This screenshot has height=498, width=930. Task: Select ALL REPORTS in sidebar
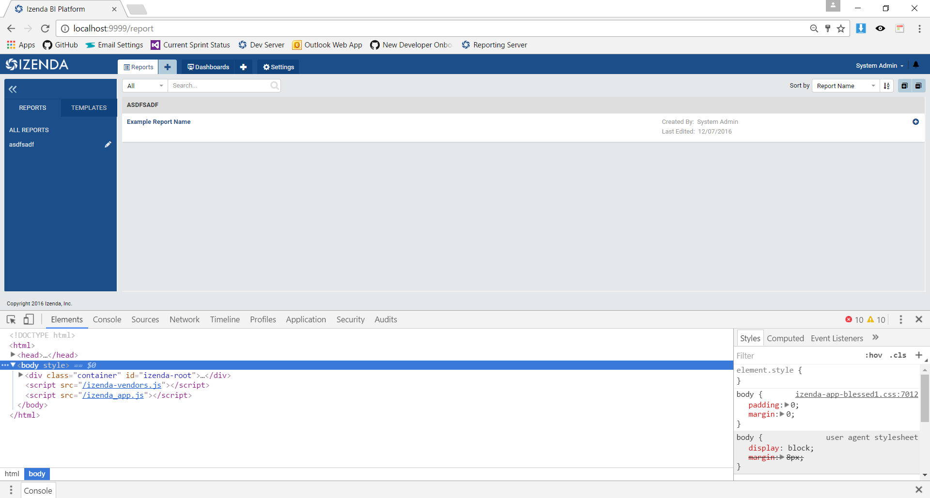tap(29, 130)
